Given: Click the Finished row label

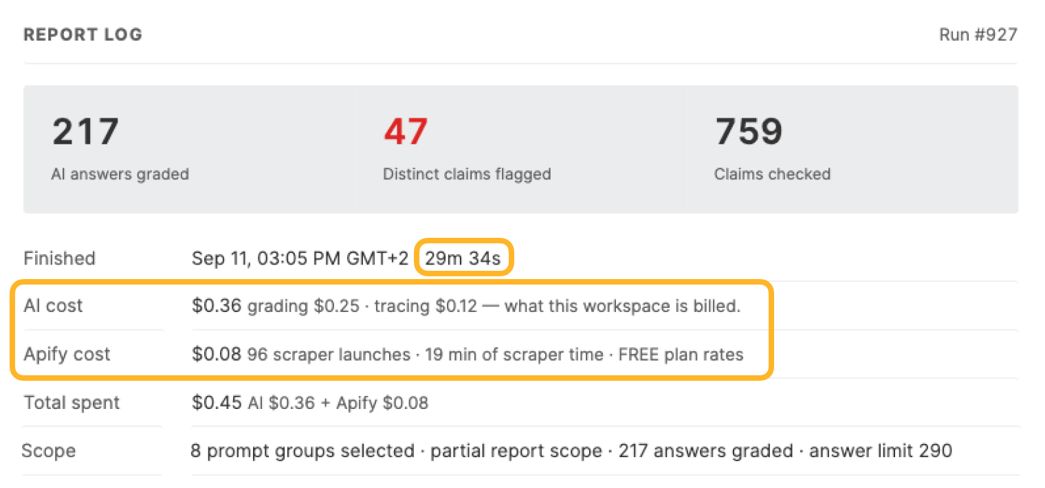Looking at the screenshot, I should 59,258.
